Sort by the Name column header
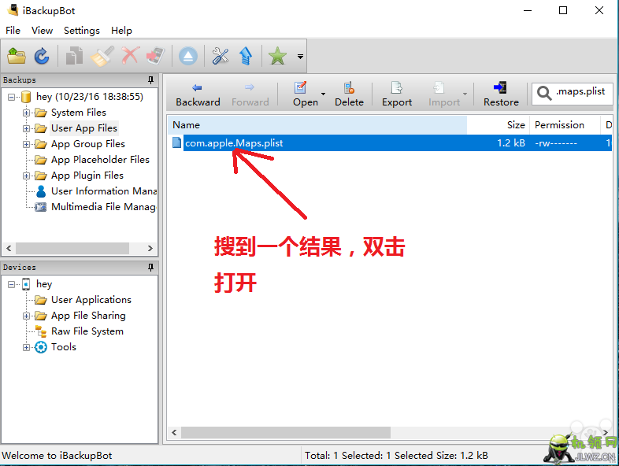 click(x=318, y=125)
